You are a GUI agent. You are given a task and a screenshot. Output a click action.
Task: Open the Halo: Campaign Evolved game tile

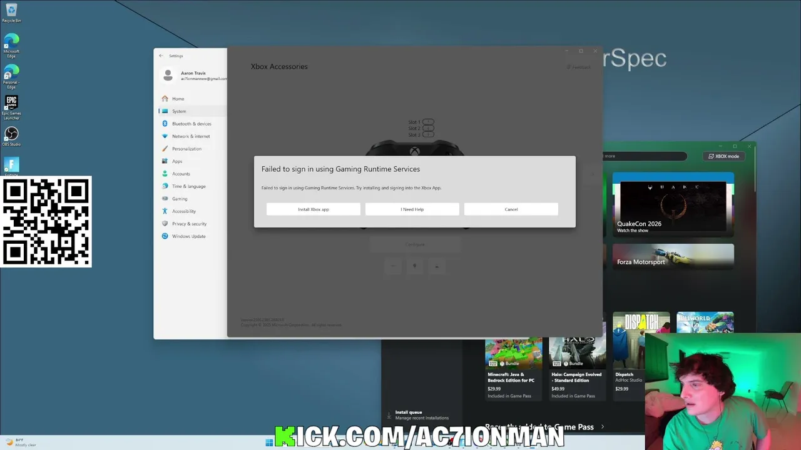tap(577, 369)
